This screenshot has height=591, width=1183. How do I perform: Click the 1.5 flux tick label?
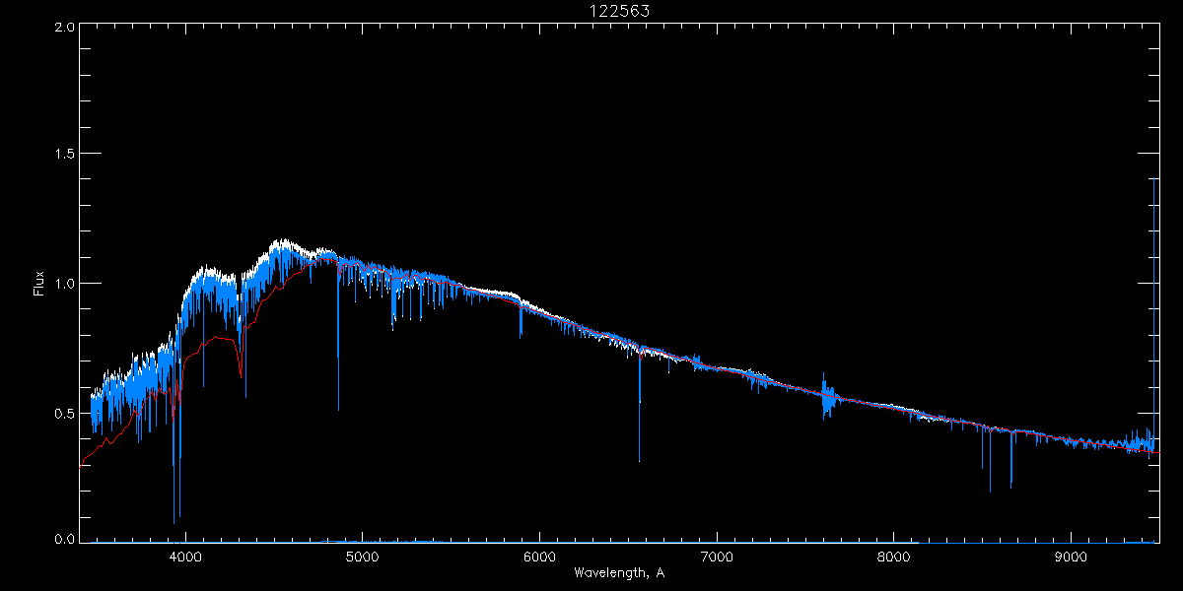pos(64,155)
